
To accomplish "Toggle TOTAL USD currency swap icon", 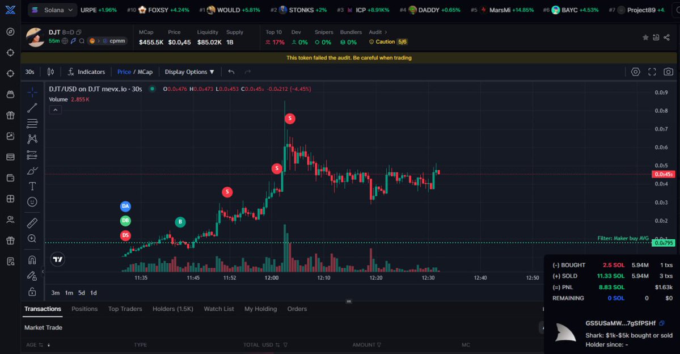I will pos(277,345).
